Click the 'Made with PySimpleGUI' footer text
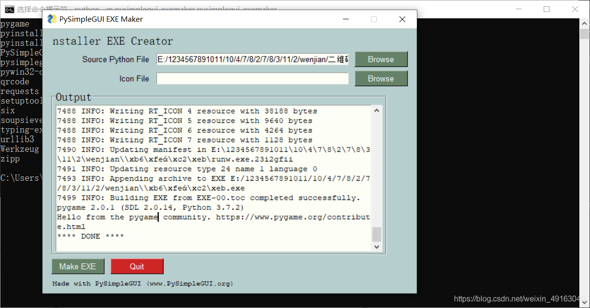 pyautogui.click(x=142, y=284)
